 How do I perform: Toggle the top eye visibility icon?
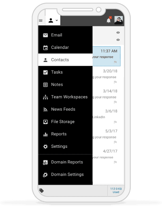pos(118,33)
